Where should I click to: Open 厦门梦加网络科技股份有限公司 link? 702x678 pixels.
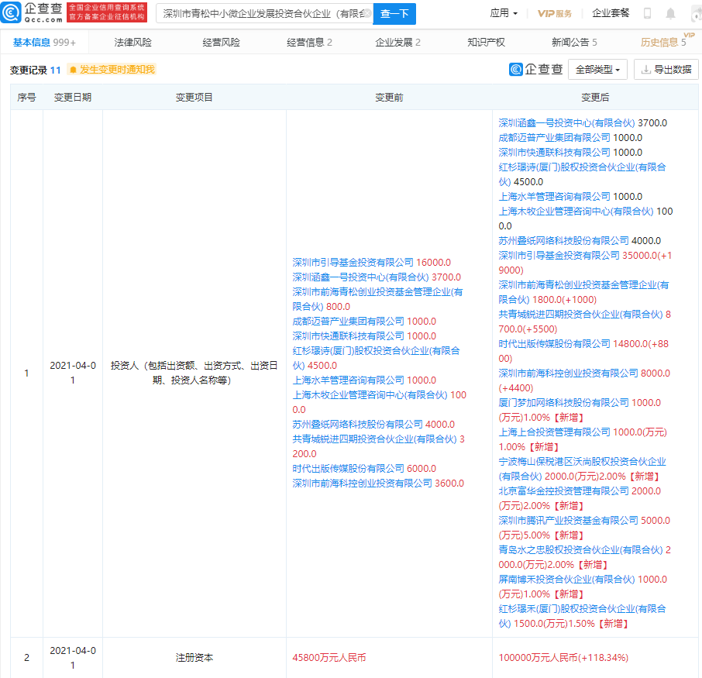[x=563, y=403]
